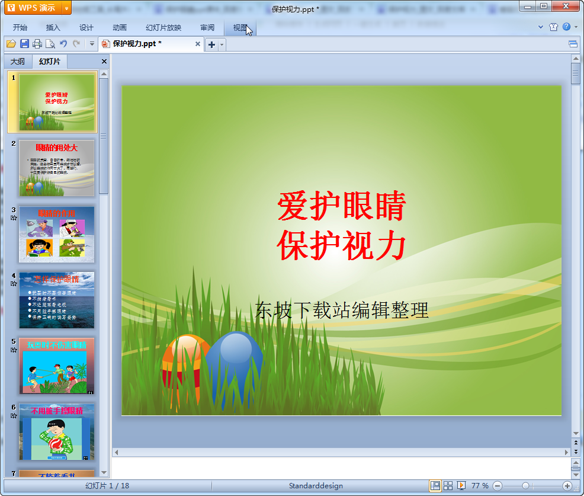
Task: Expand dropdown arrow beside help icon
Action: pos(576,27)
